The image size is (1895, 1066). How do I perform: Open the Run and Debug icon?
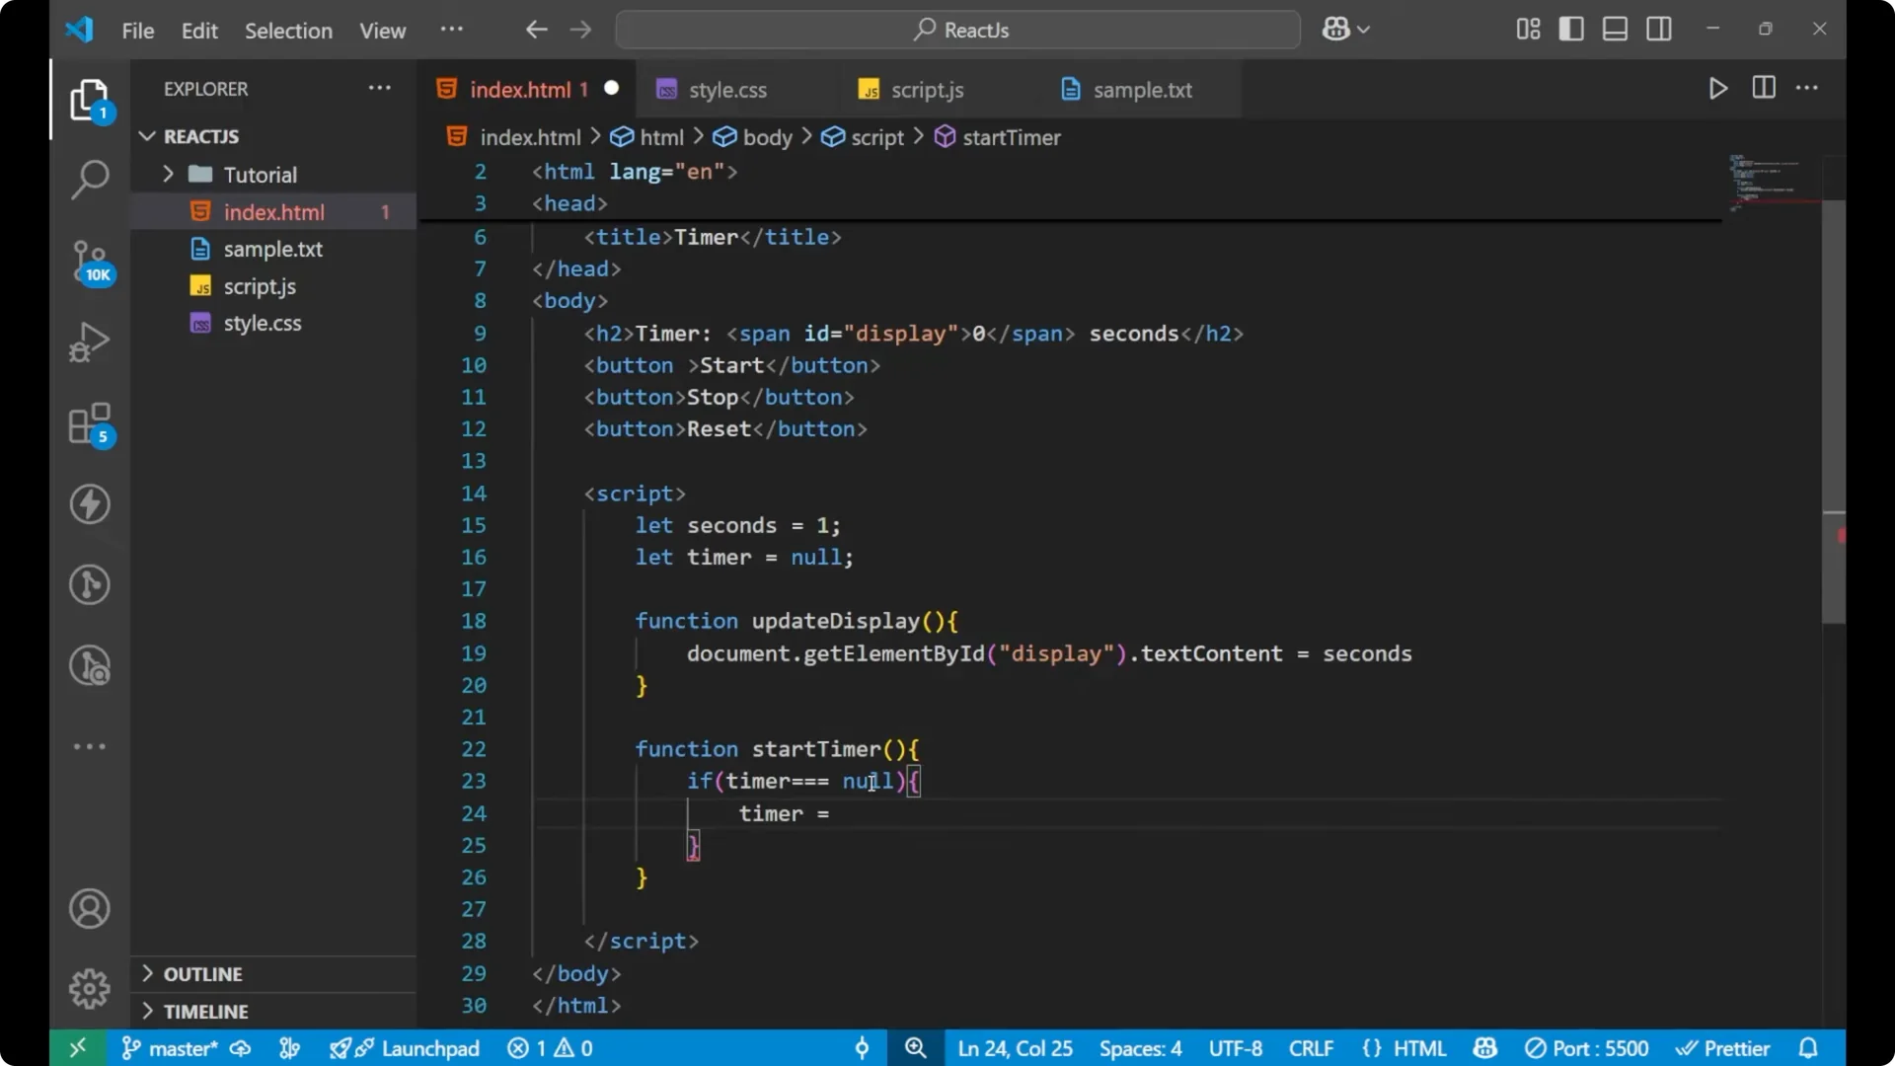coord(89,341)
